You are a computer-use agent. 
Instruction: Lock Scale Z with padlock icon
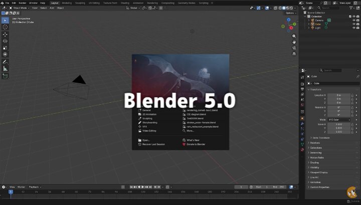352,132
